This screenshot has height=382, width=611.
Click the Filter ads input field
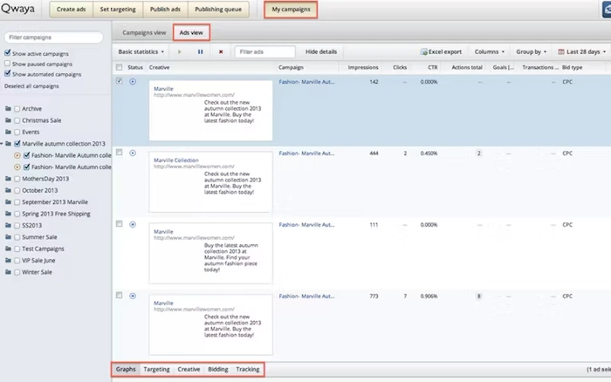264,51
